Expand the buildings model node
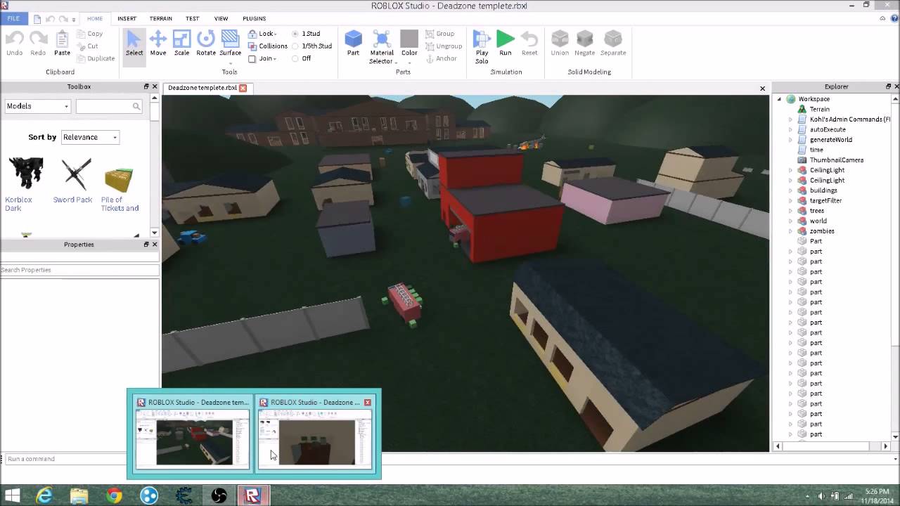 [790, 190]
